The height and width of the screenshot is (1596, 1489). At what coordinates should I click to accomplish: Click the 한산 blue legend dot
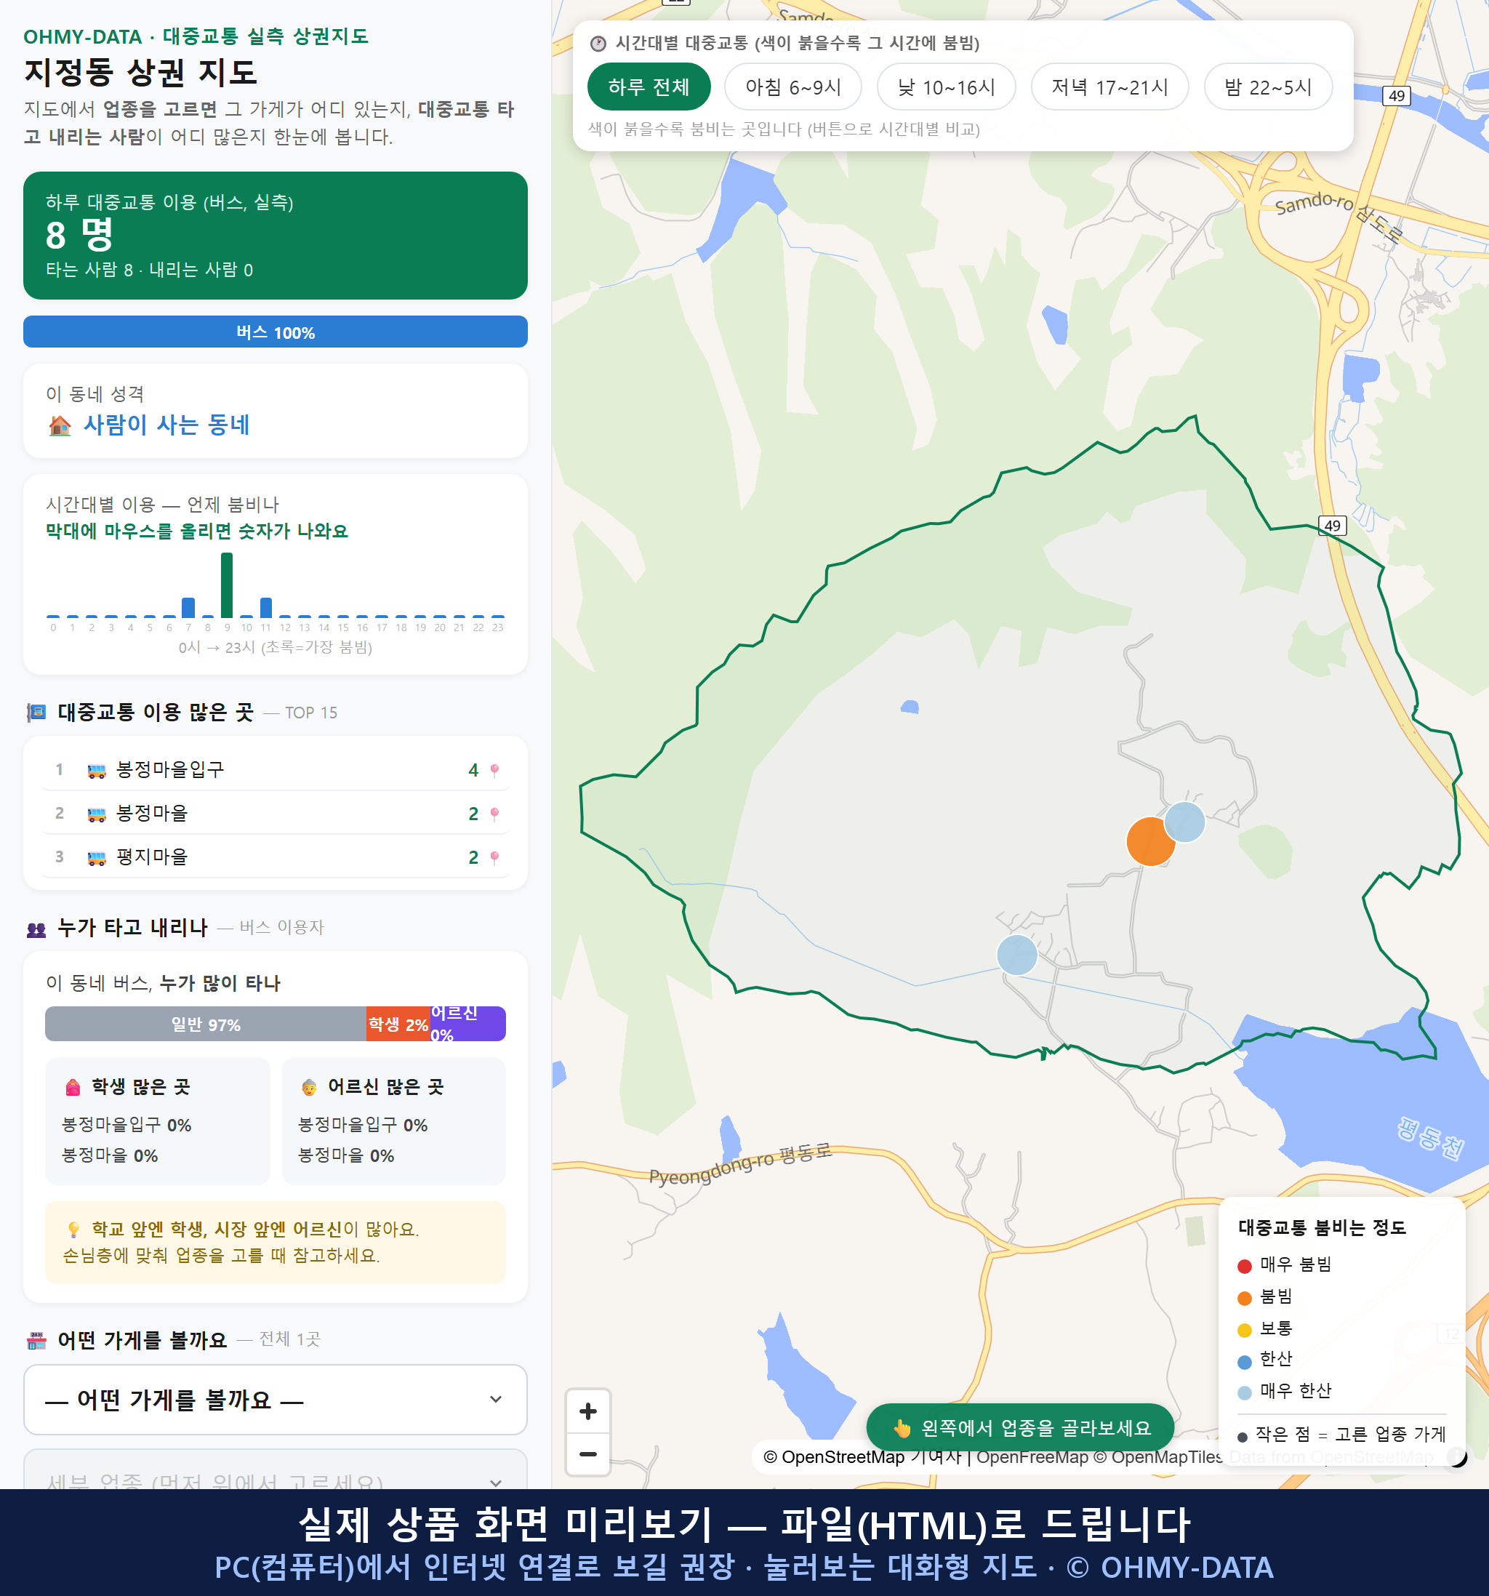pos(1244,1362)
